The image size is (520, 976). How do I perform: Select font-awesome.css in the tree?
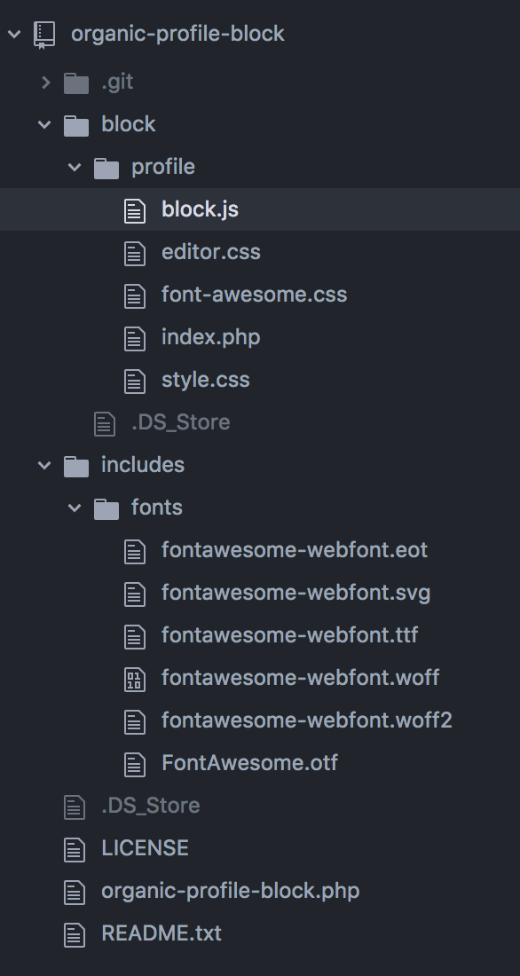[x=254, y=295]
